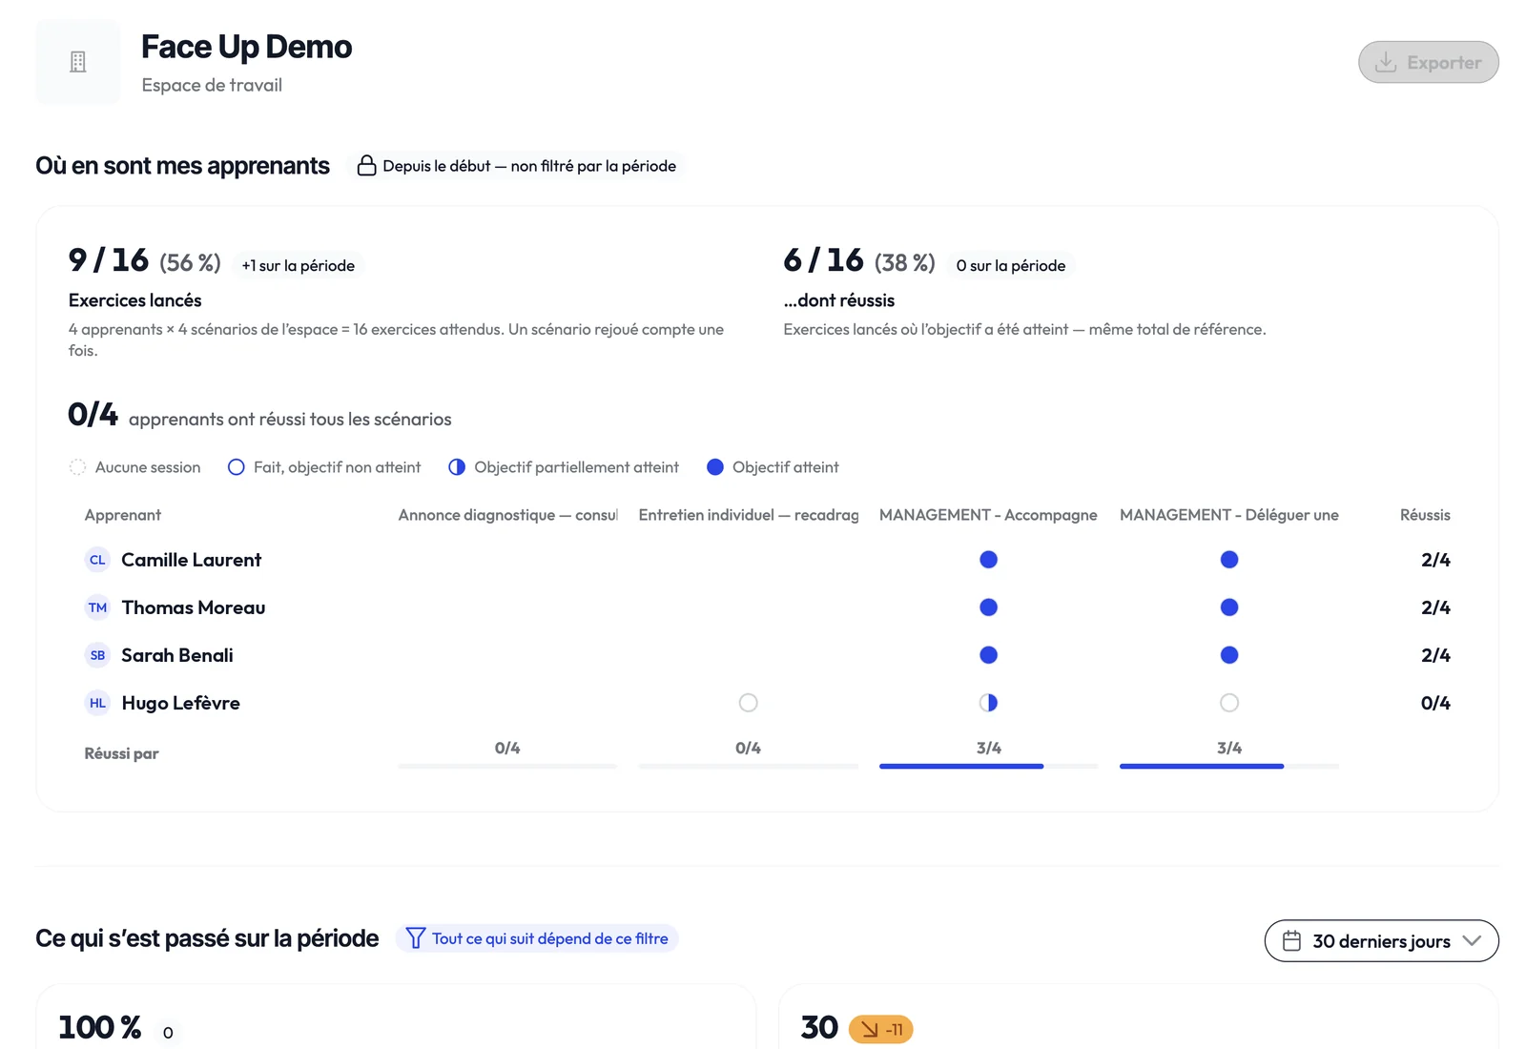Click MANAGEMENT Déléguer 3/4 progress bar
This screenshot has height=1049, width=1526.
1229,766
